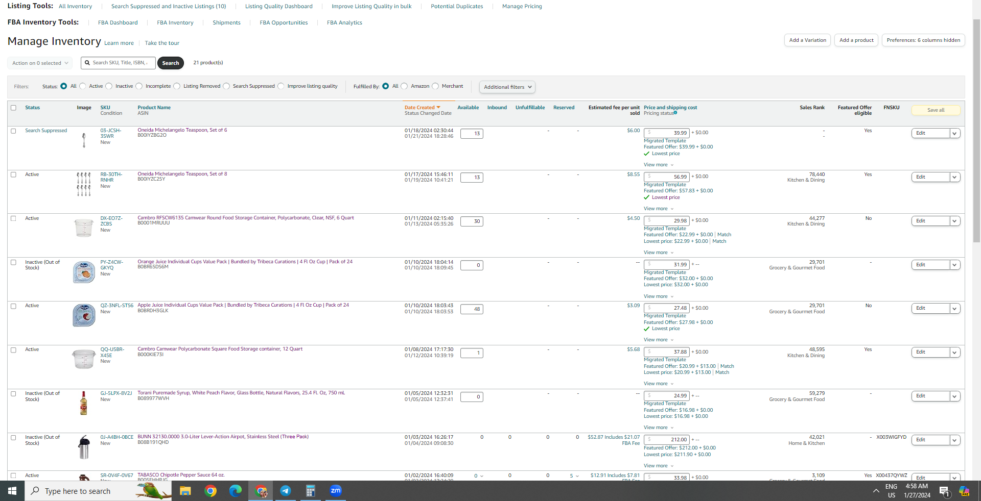Open File Explorer from the taskbar

[185, 491]
